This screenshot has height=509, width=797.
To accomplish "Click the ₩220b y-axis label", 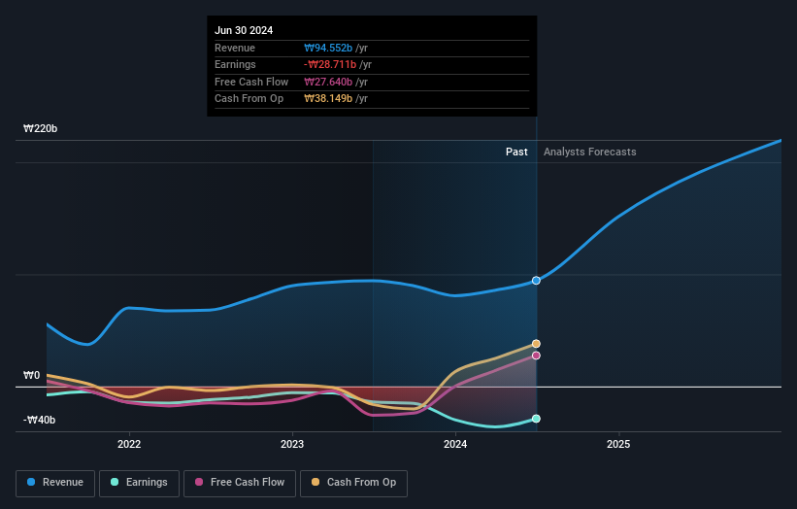I will pos(41,128).
